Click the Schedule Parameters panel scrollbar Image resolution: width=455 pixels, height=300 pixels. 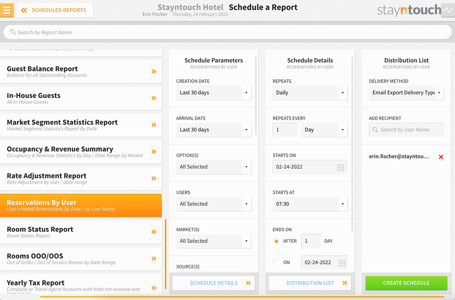click(256, 96)
